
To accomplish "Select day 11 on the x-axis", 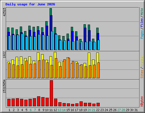I will pyautogui.click(x=51, y=110).
